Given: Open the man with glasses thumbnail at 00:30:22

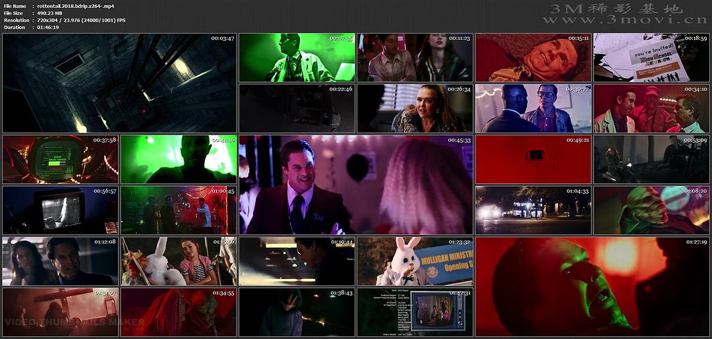Looking at the screenshot, I should [x=533, y=108].
